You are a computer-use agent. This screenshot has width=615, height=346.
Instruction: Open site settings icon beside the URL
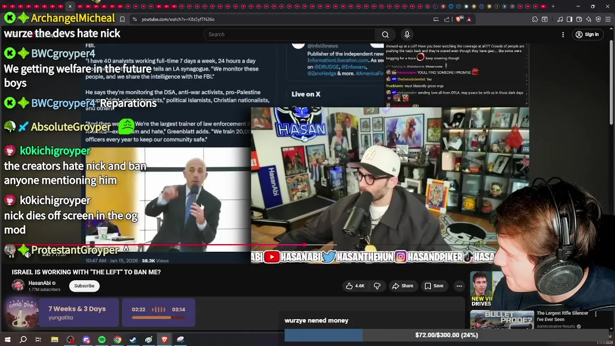pyautogui.click(x=135, y=19)
